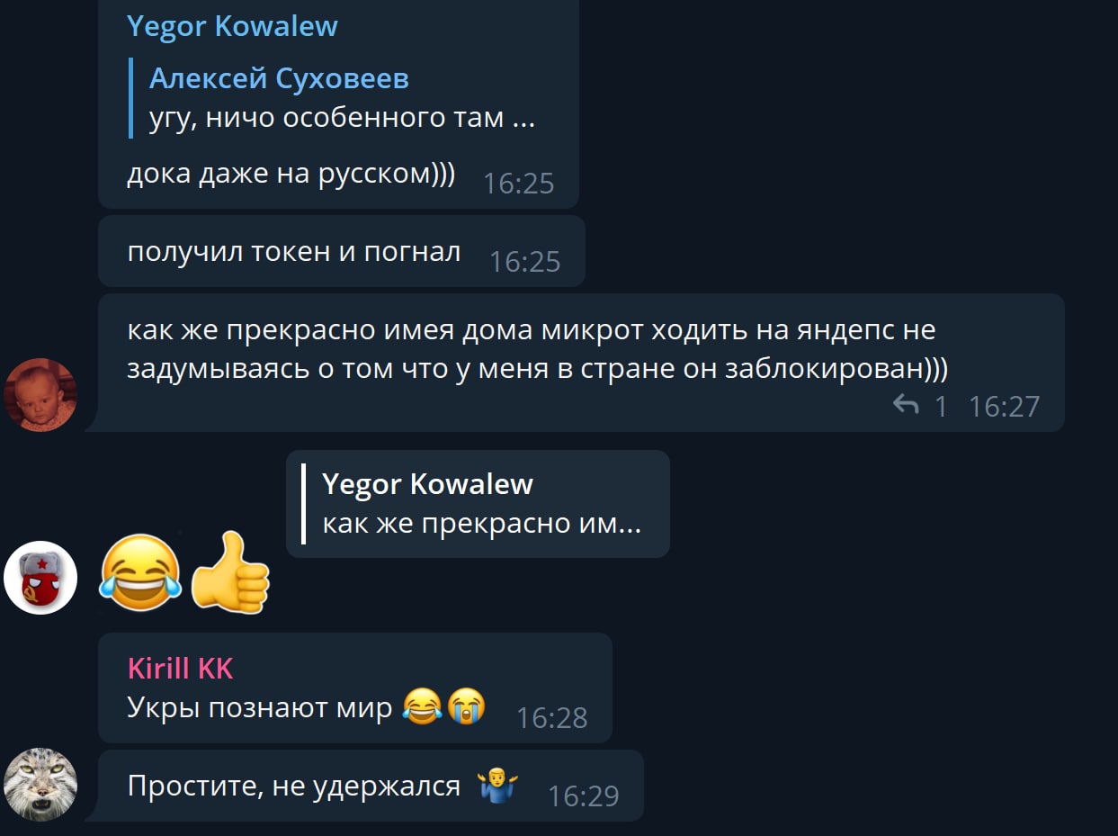Click the message 'получил токен и погнал'
1118x836 pixels.
point(294,252)
